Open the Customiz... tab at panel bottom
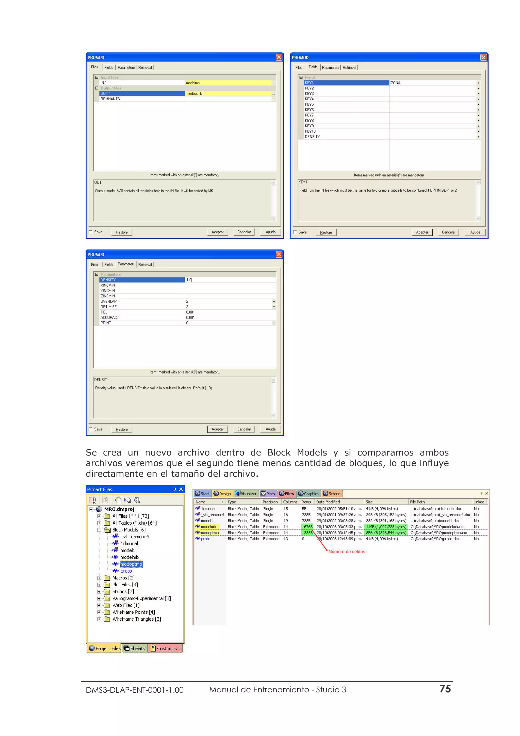This screenshot has height=736, width=520. [x=166, y=648]
